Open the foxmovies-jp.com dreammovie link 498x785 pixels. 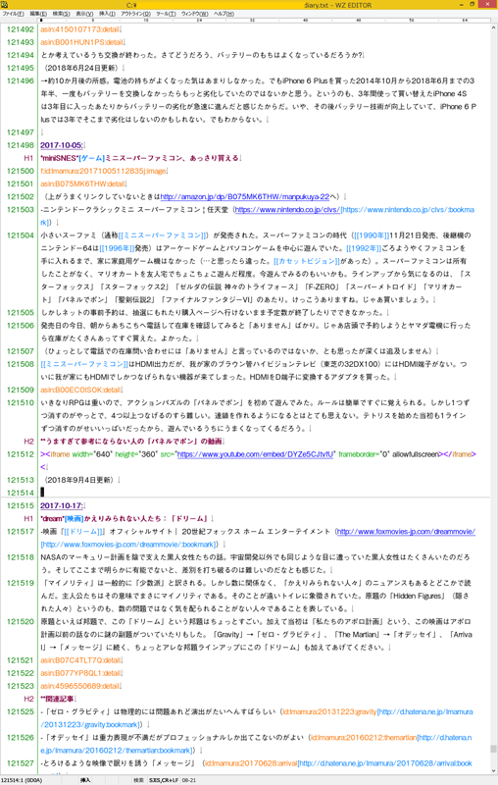point(406,532)
